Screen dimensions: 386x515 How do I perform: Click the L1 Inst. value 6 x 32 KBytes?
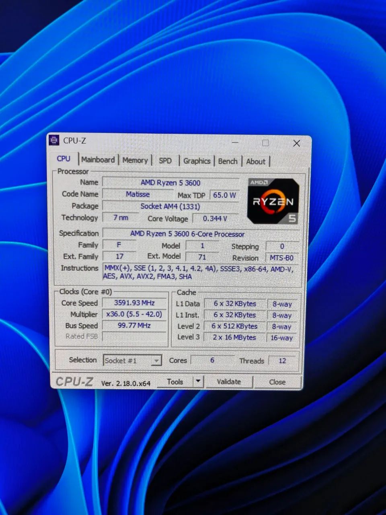235,315
